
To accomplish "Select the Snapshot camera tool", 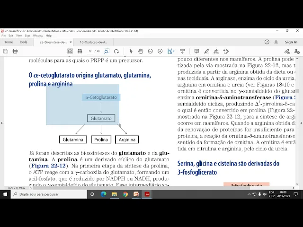I will coord(70,51).
